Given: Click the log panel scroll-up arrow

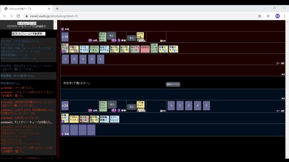Looking at the screenshot, I should coord(55,22).
